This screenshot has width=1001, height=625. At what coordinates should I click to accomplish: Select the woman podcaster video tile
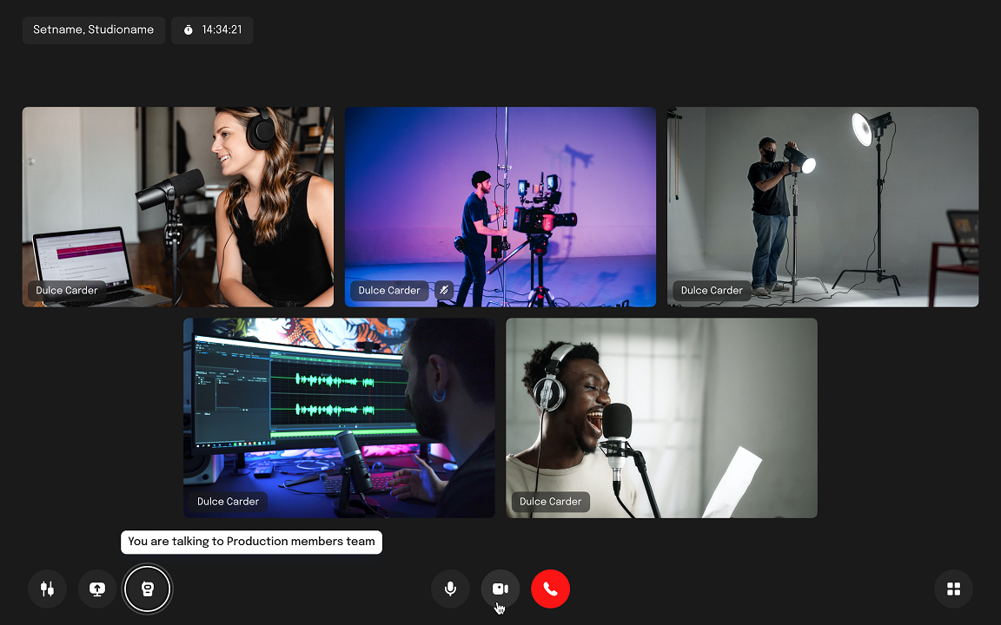(178, 207)
